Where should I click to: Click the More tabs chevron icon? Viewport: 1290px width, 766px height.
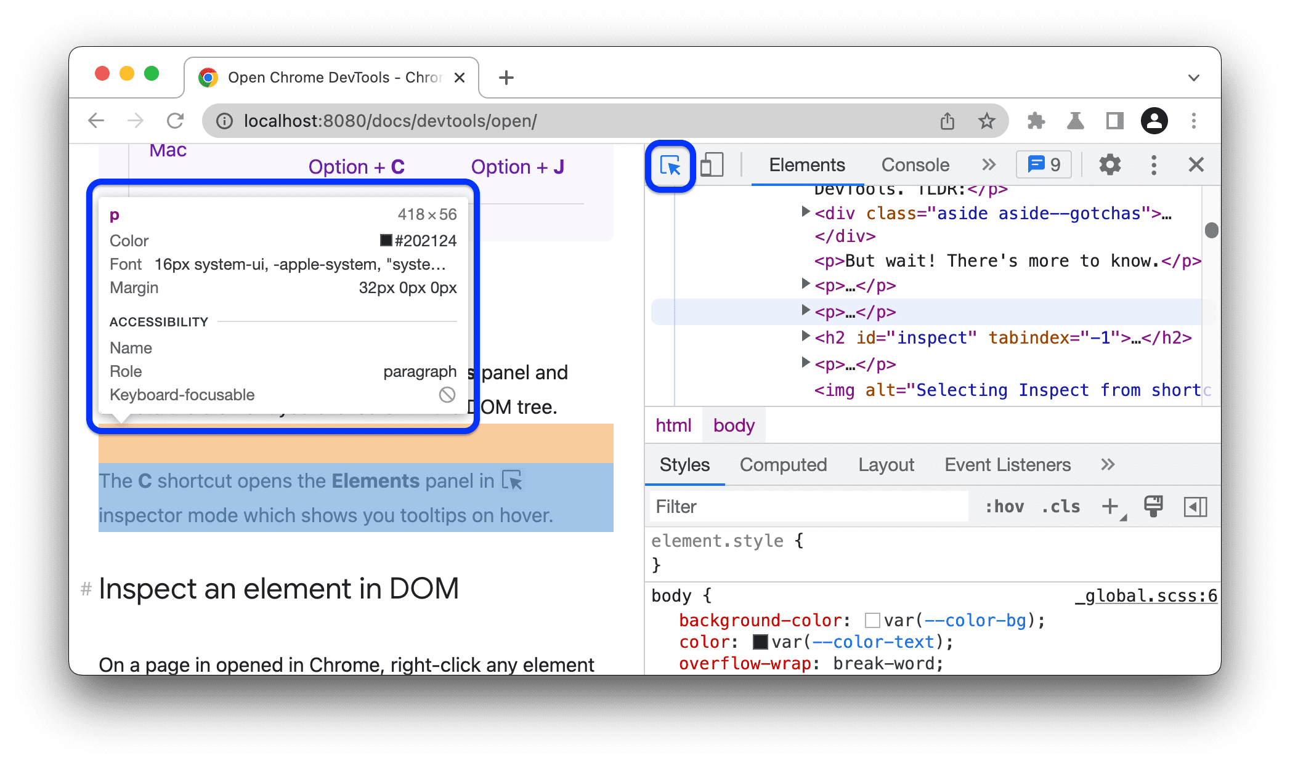click(988, 165)
